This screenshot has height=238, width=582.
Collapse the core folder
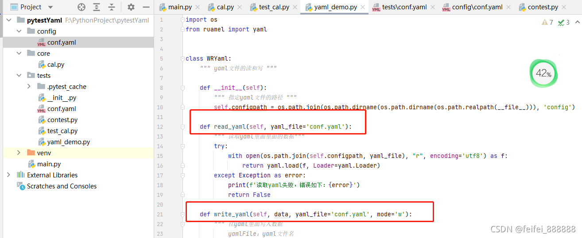[x=19, y=54]
